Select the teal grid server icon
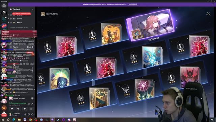The image size is (216, 122). click(x=4, y=19)
